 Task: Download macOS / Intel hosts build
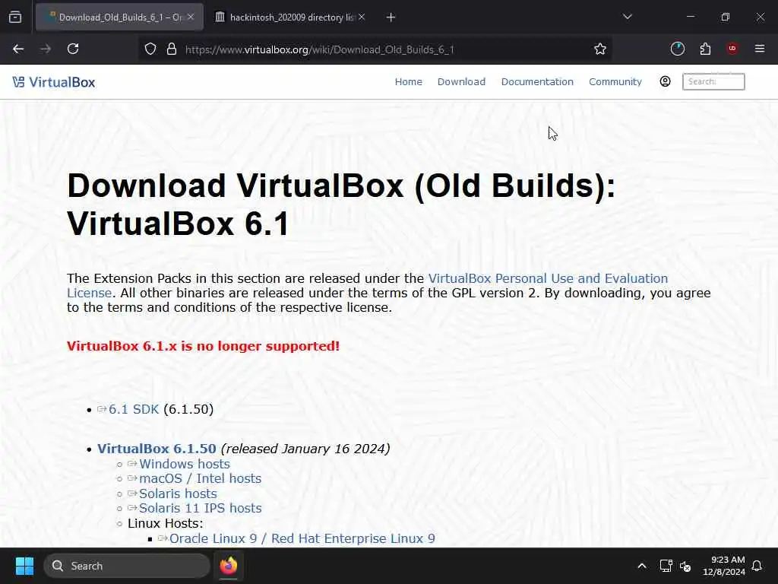(x=200, y=479)
